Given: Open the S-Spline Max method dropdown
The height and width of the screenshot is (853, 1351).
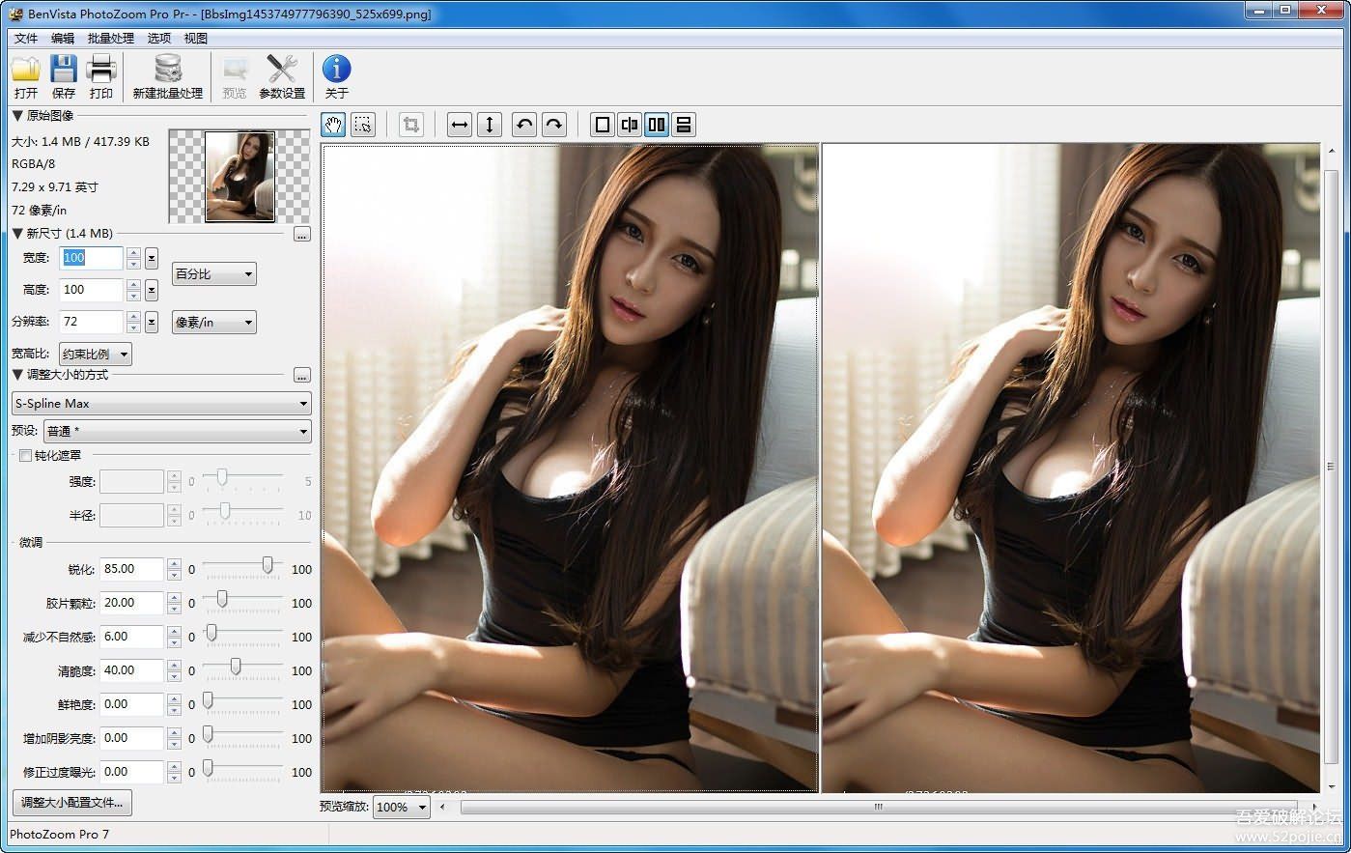Looking at the screenshot, I should coord(161,404).
